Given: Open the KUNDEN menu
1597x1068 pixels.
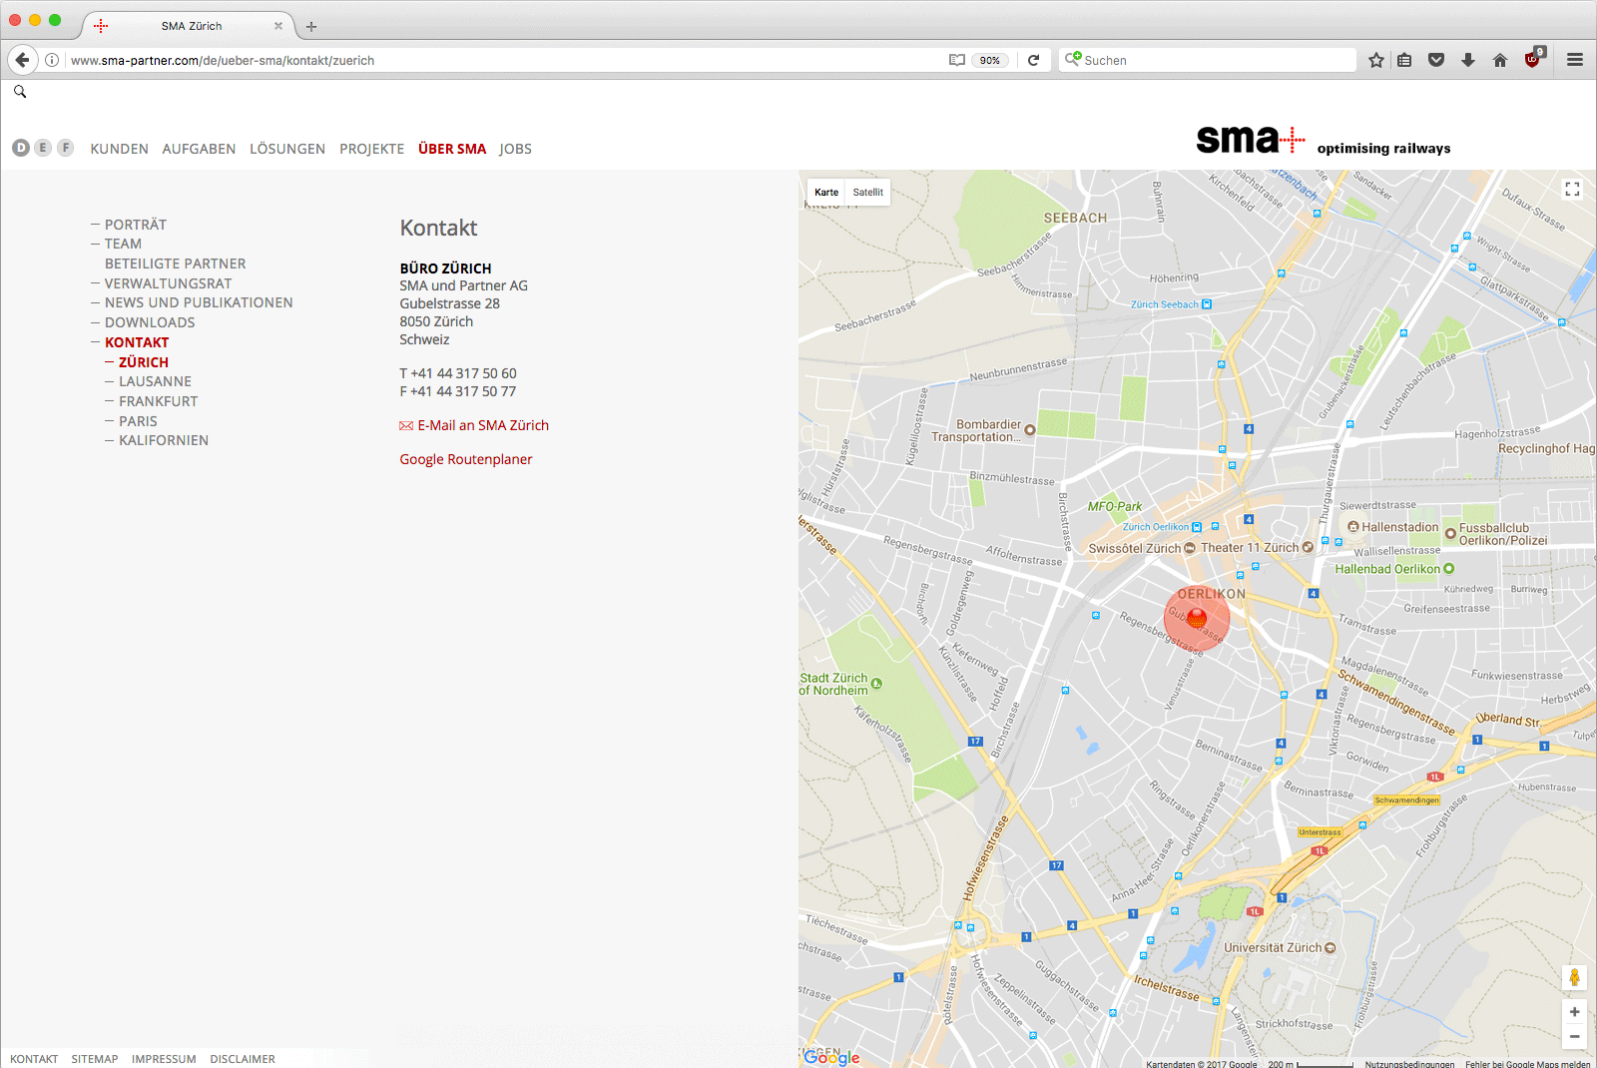Looking at the screenshot, I should [x=119, y=149].
